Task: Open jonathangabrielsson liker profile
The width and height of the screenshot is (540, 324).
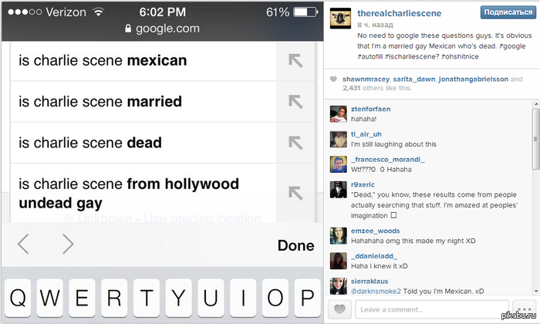Action: pos(473,79)
